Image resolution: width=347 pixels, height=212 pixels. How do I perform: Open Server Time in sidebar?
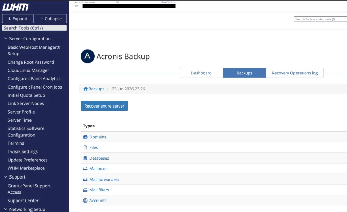20,120
